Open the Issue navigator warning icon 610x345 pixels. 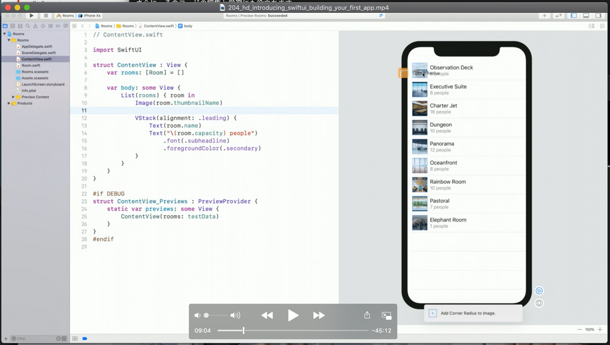coord(35,26)
